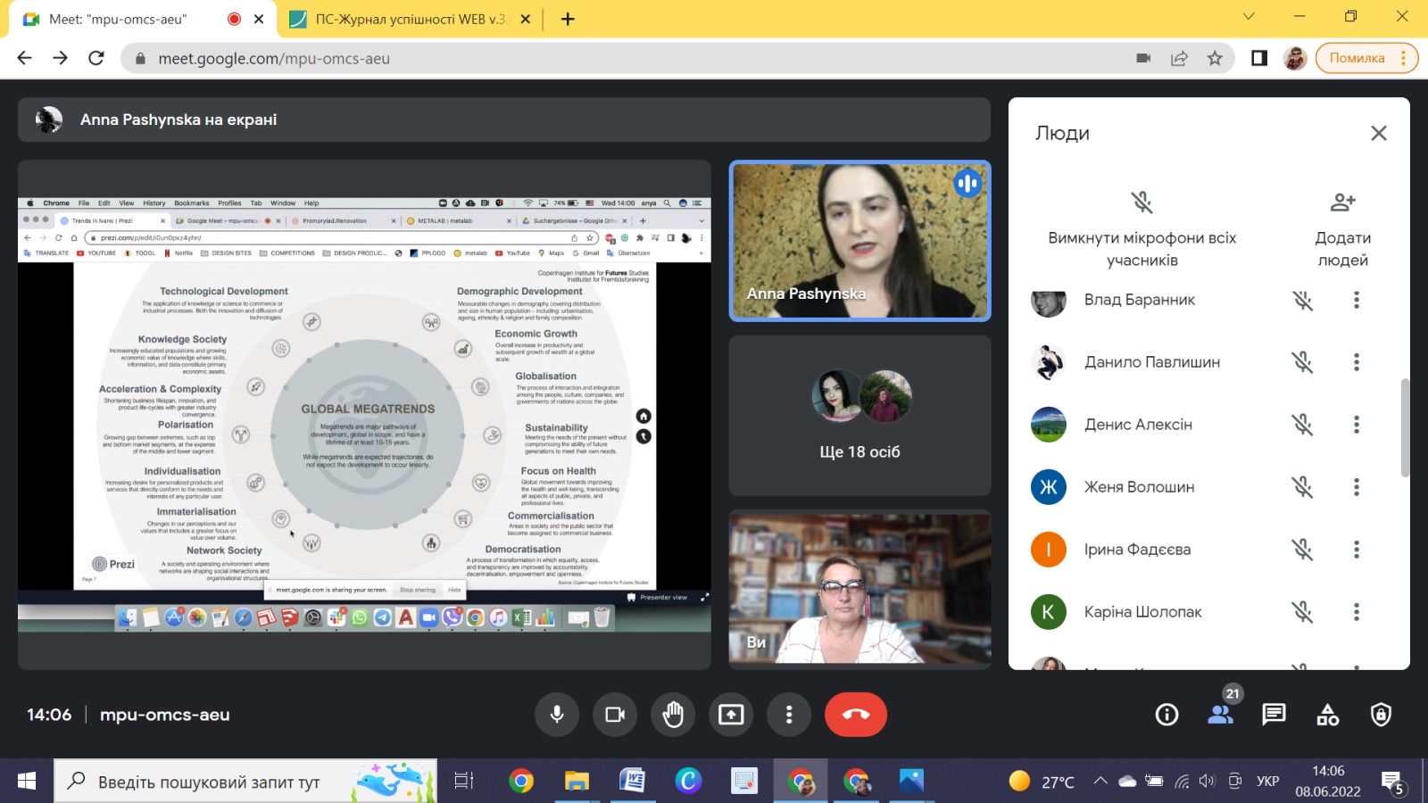Open the meeting details info icon
1428x803 pixels.
coord(1166,715)
